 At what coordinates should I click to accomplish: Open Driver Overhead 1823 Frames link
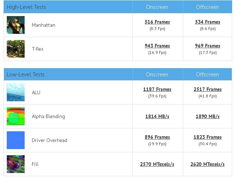point(207,137)
